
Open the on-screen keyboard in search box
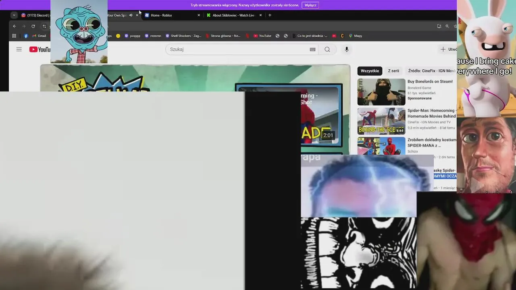312,49
